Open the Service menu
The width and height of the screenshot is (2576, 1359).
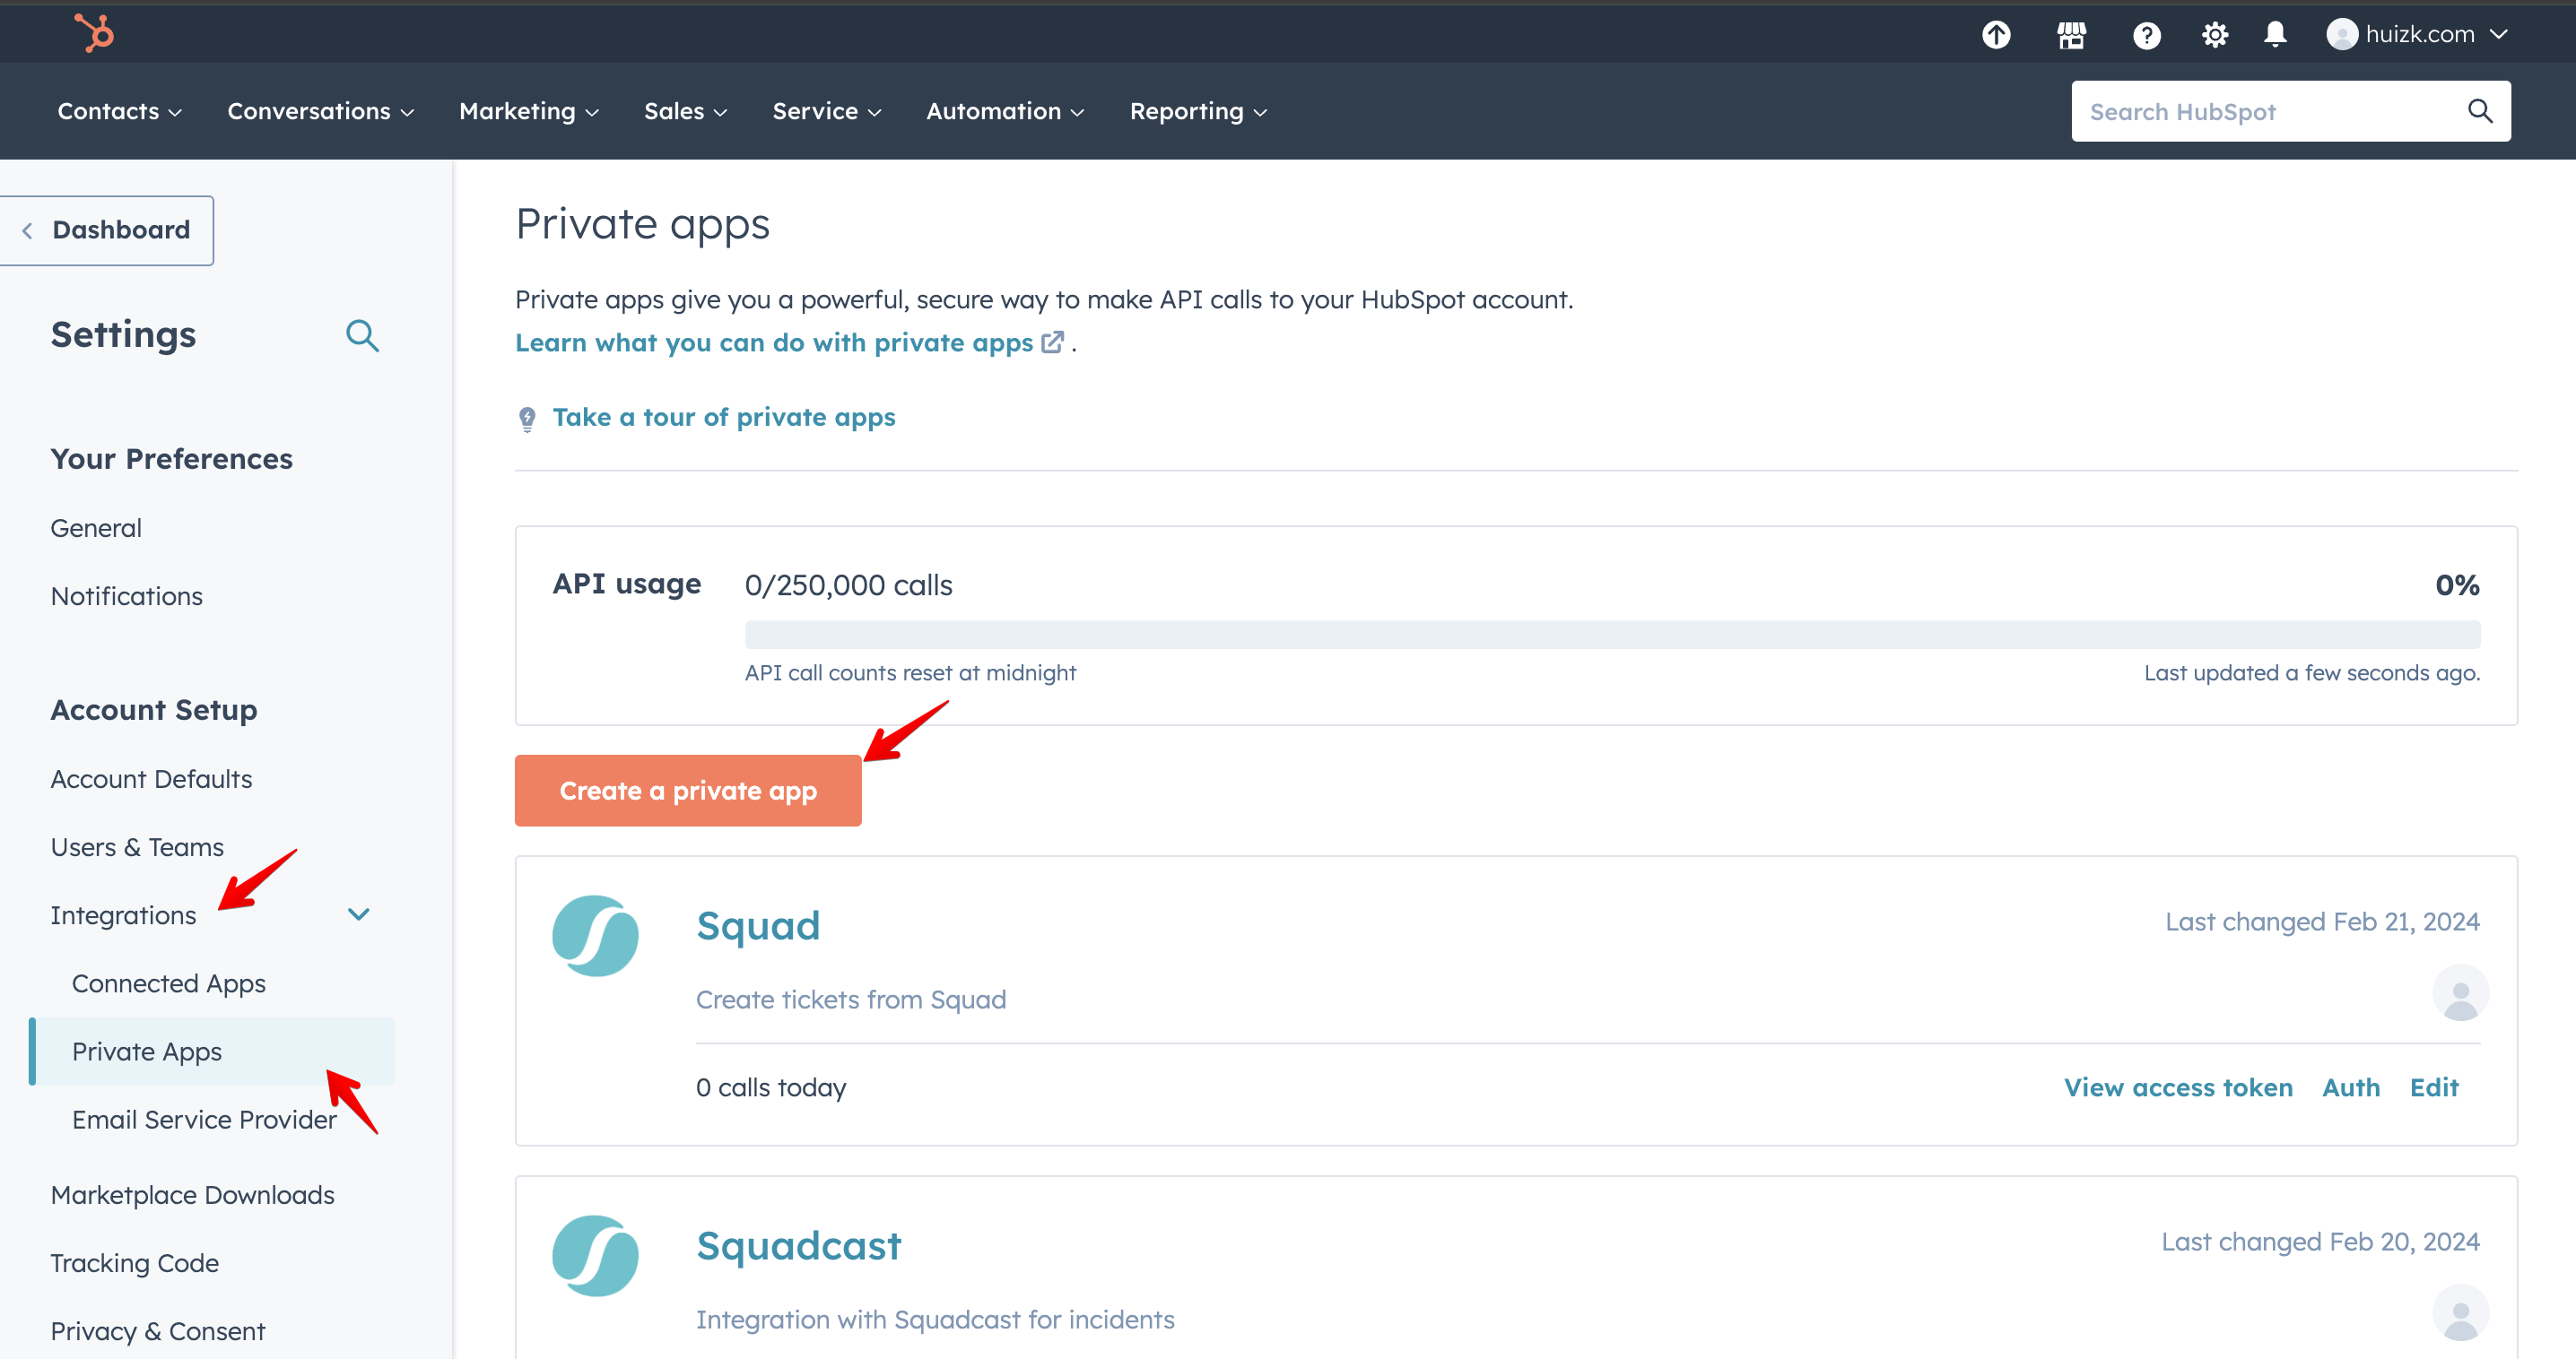[x=827, y=111]
